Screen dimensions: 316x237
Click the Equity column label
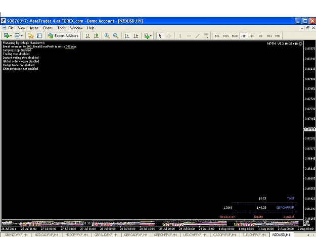click(x=258, y=217)
